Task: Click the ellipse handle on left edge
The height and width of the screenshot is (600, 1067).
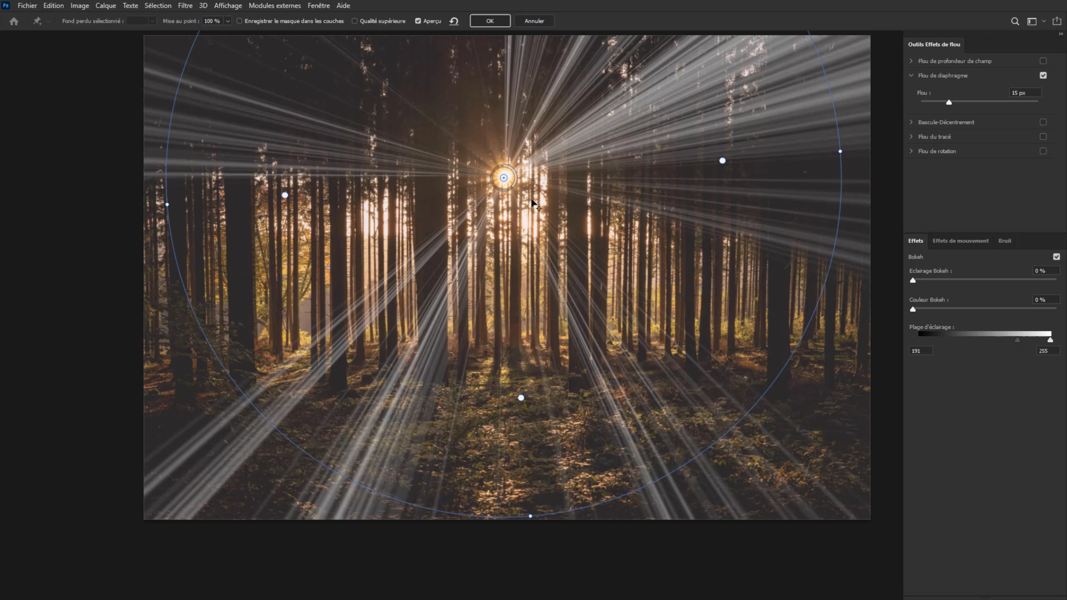Action: [167, 204]
